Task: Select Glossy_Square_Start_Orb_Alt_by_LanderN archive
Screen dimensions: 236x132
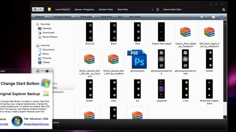Action: click(x=89, y=63)
